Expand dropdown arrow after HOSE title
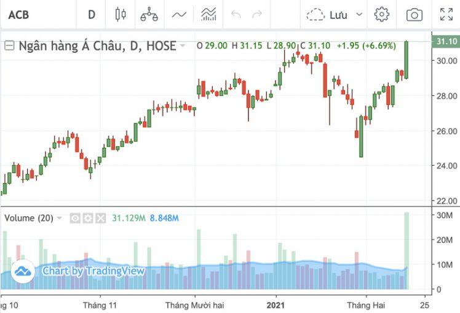This screenshot has width=460, height=313. tap(183, 45)
